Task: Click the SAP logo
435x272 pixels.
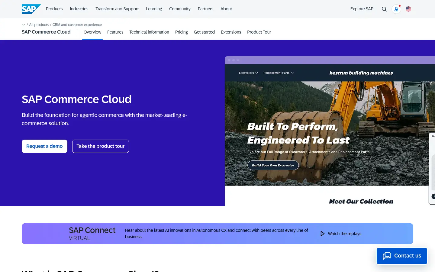Action: 31,9
